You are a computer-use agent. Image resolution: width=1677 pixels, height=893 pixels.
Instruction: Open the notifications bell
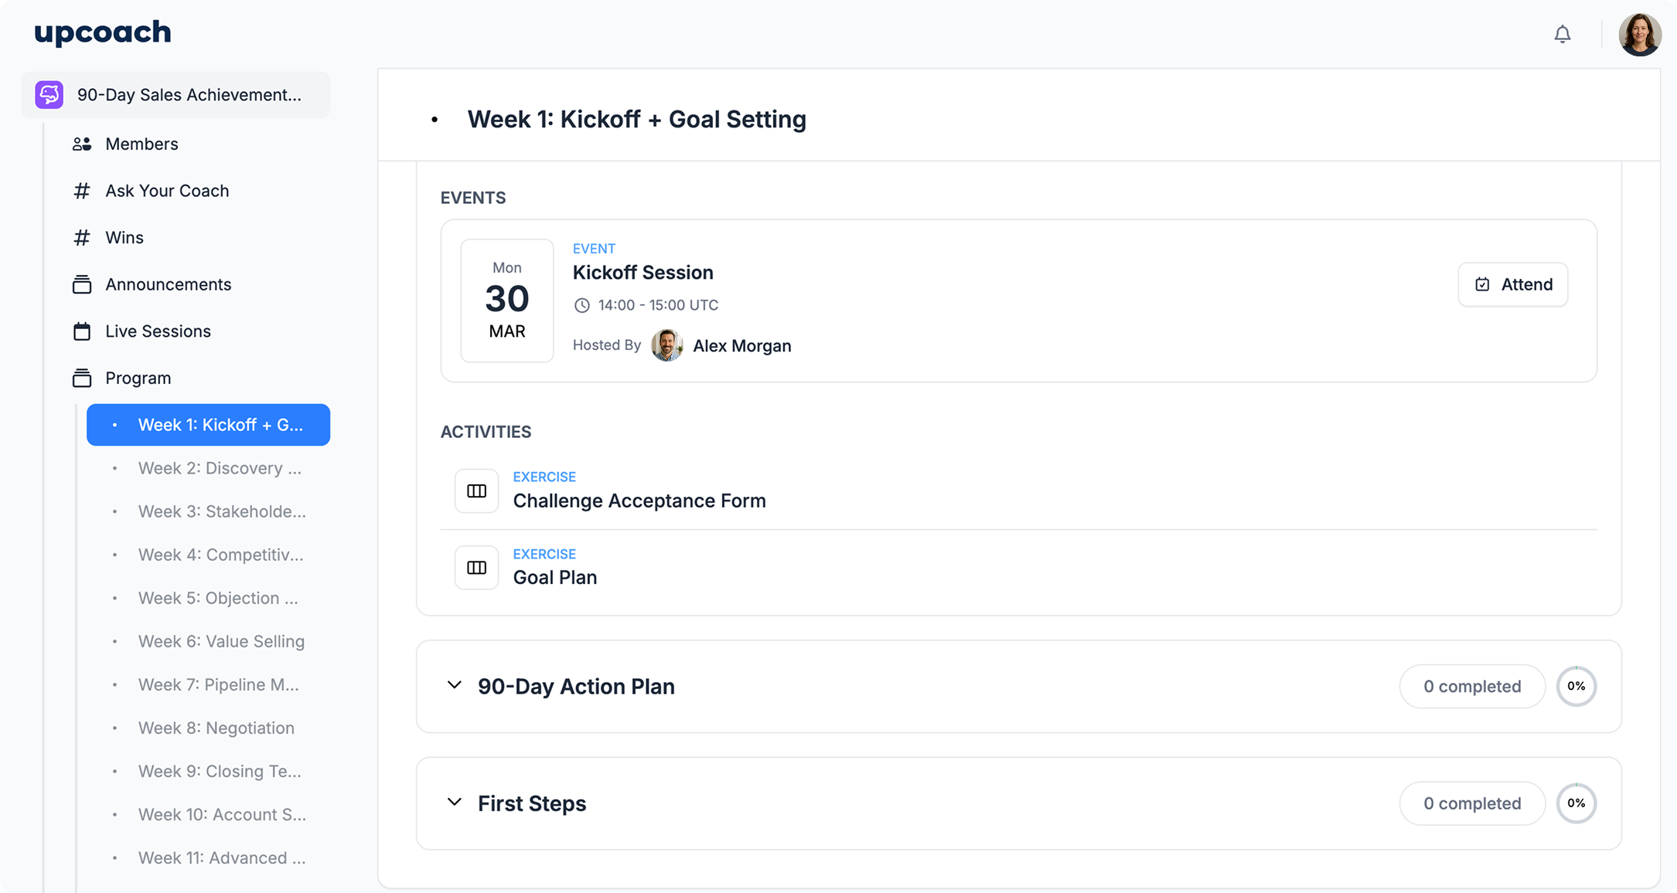(x=1562, y=34)
